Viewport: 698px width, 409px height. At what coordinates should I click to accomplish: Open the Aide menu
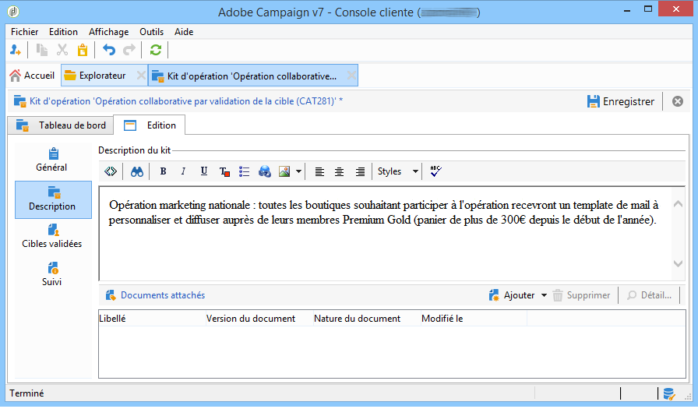[184, 32]
